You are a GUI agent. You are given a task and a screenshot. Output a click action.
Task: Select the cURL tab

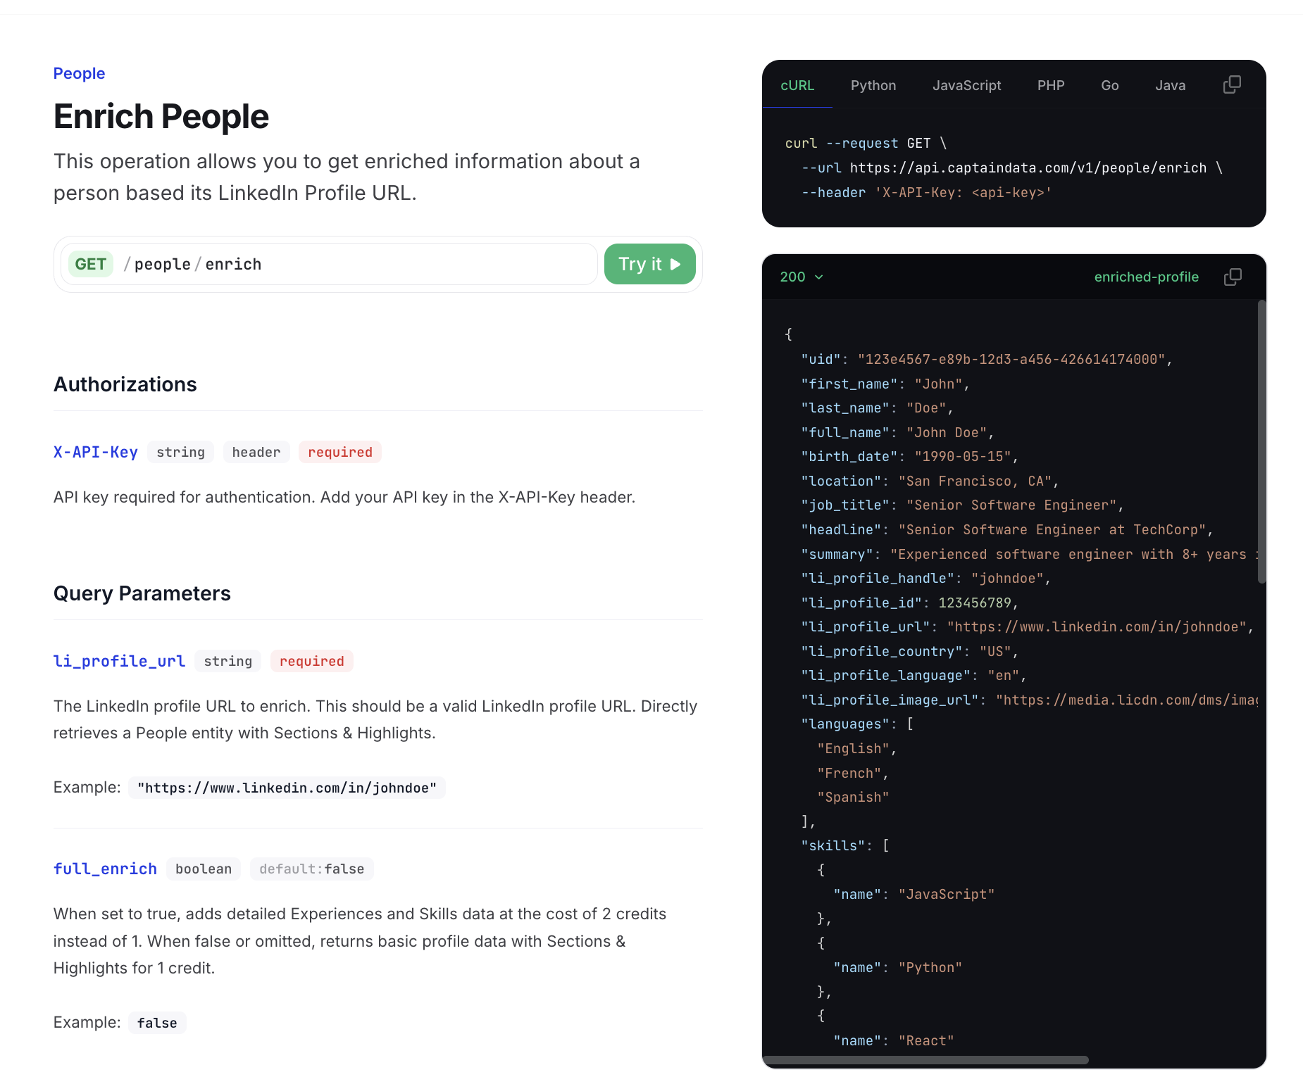tap(797, 85)
